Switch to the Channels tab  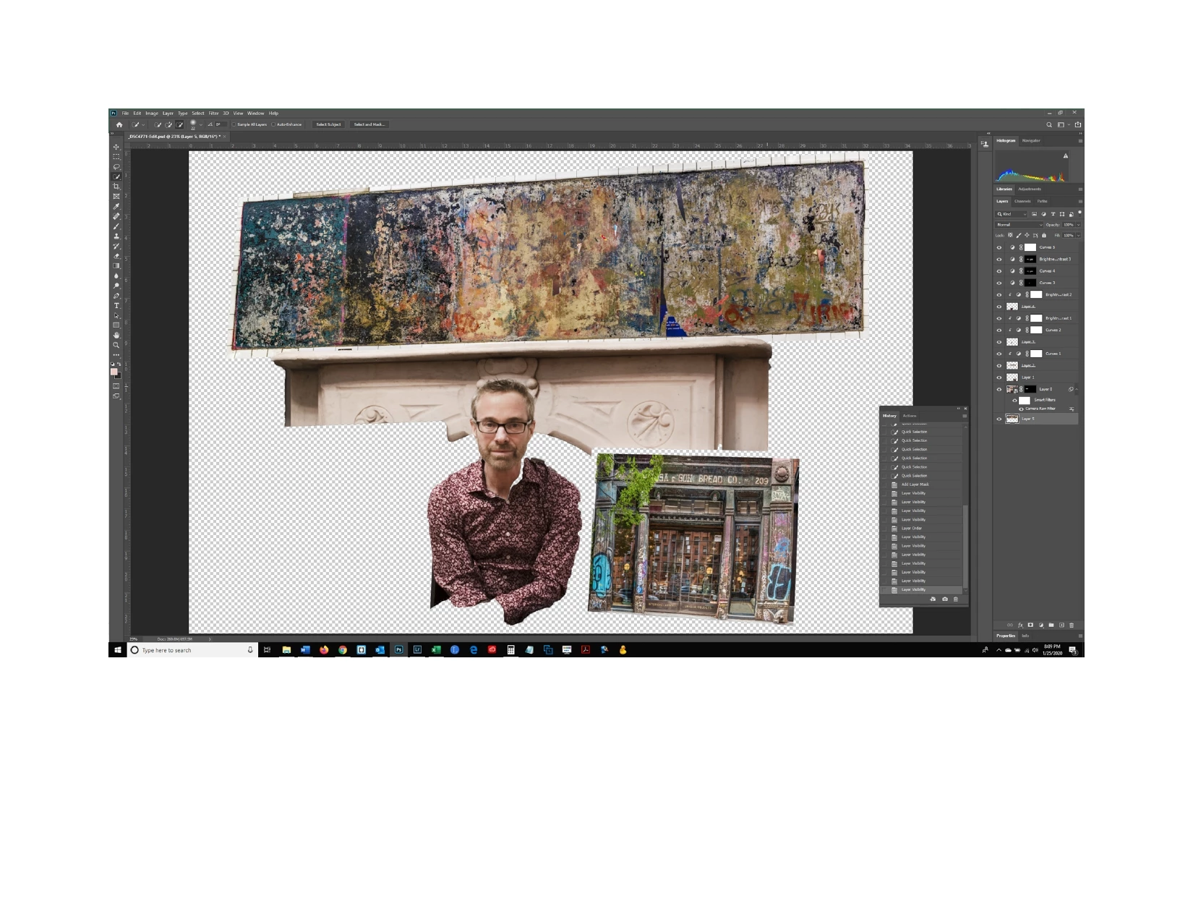[x=1022, y=201]
